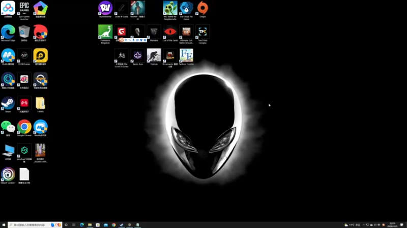Image resolution: width=407 pixels, height=228 pixels.
Task: Open Microsoft Edge desktop shortcut
Action: tap(8, 33)
